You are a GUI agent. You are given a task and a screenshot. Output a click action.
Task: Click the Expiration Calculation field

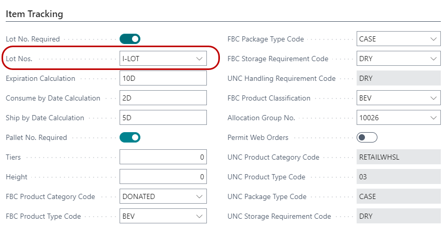click(x=163, y=79)
